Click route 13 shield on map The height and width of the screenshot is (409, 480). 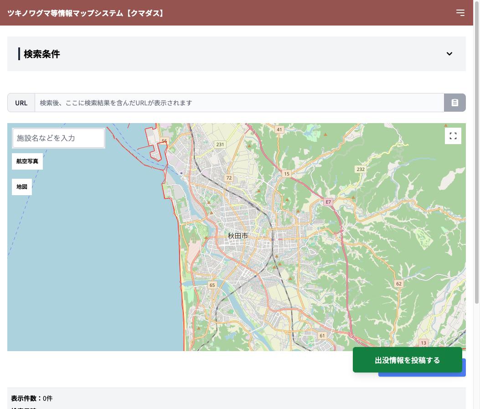tap(423, 343)
